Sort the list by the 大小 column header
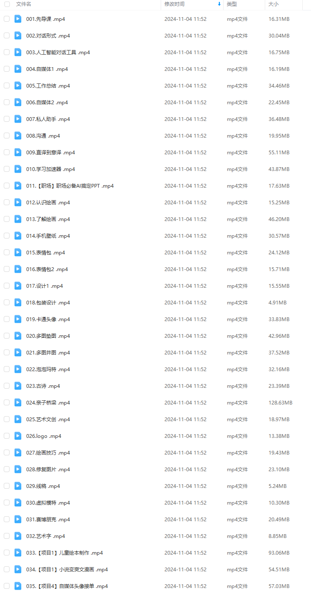The image size is (311, 593). pyautogui.click(x=274, y=4)
